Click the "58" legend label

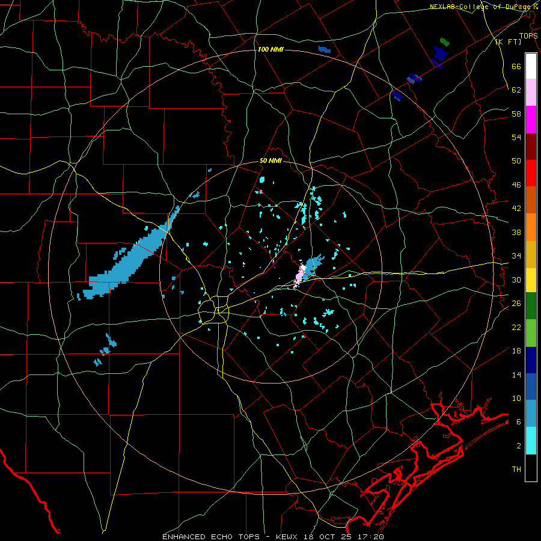[x=516, y=114]
